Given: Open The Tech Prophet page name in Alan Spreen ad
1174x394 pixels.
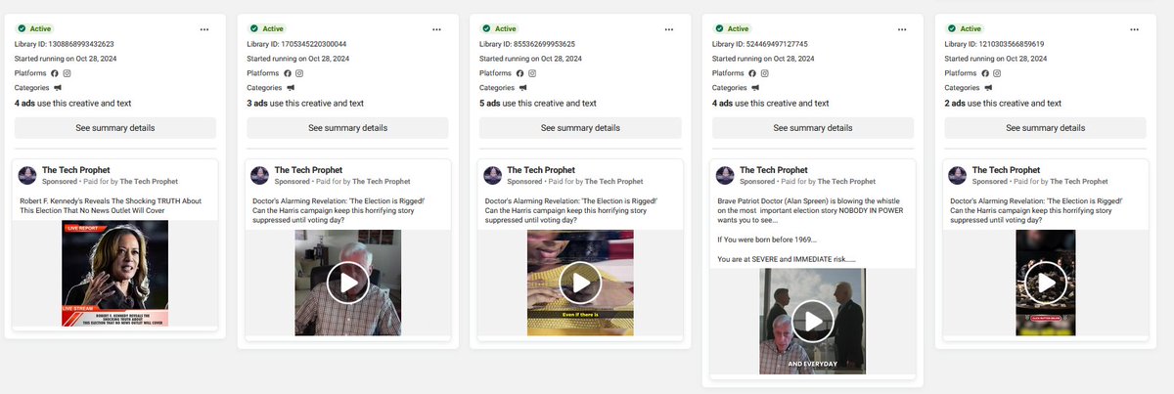Looking at the screenshot, I should click(774, 170).
